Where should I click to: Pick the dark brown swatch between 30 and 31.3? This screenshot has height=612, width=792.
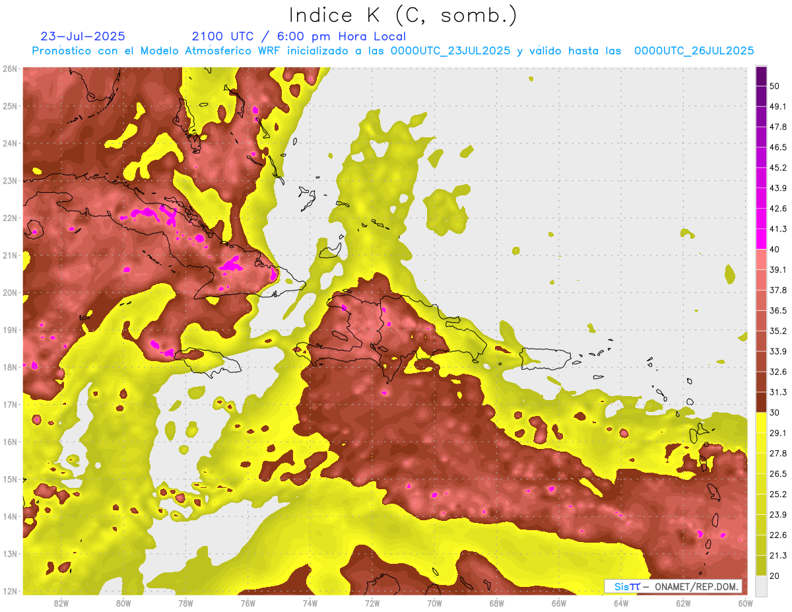click(761, 402)
